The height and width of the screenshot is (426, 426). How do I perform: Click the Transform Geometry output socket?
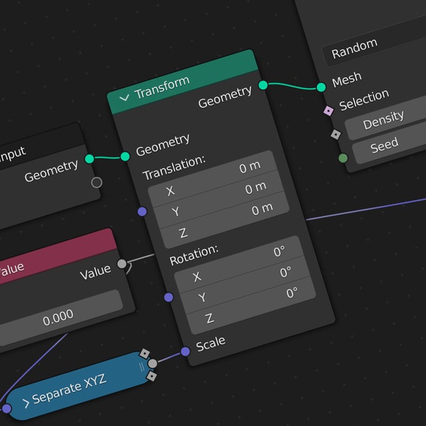263,85
